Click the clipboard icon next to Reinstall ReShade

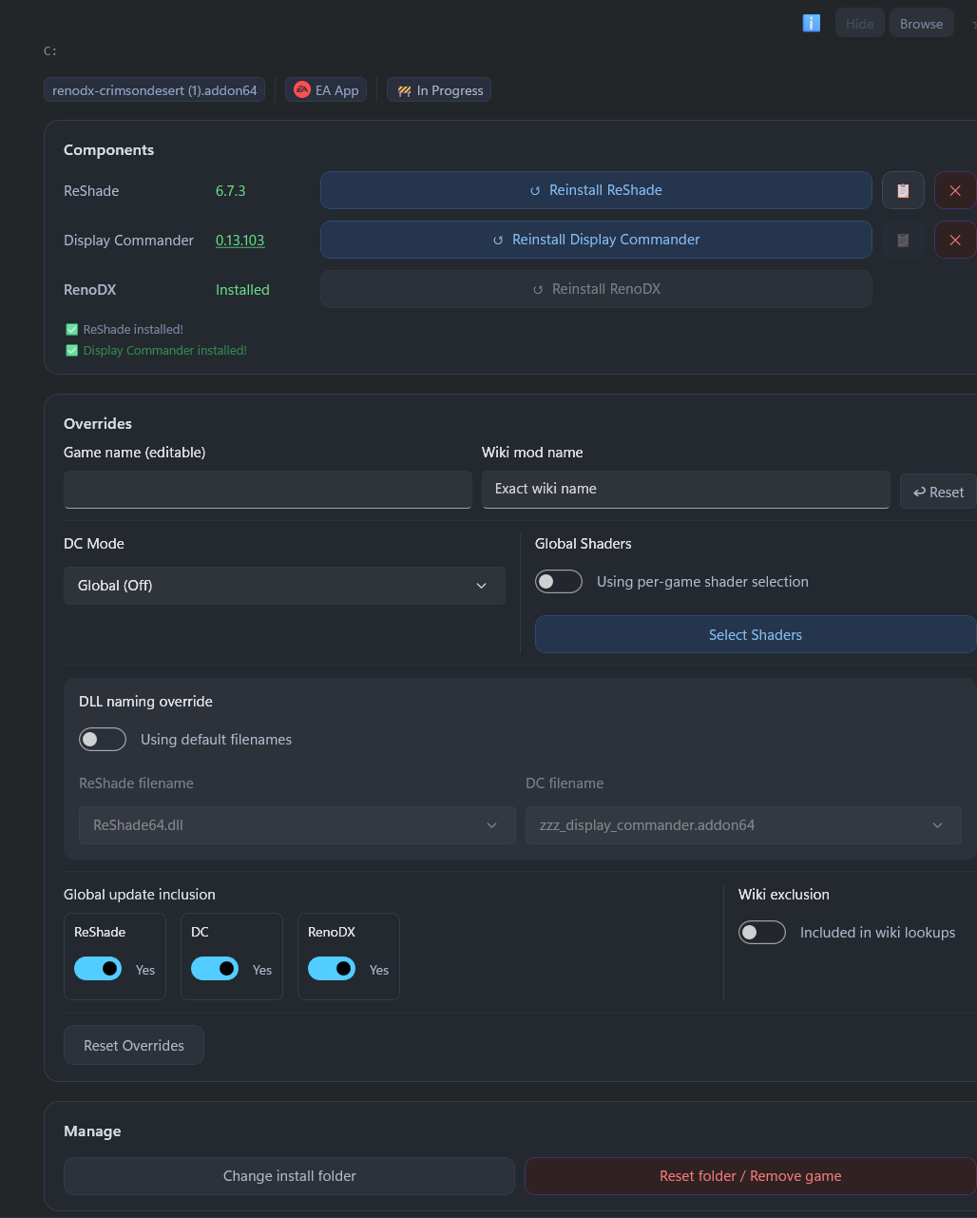903,190
